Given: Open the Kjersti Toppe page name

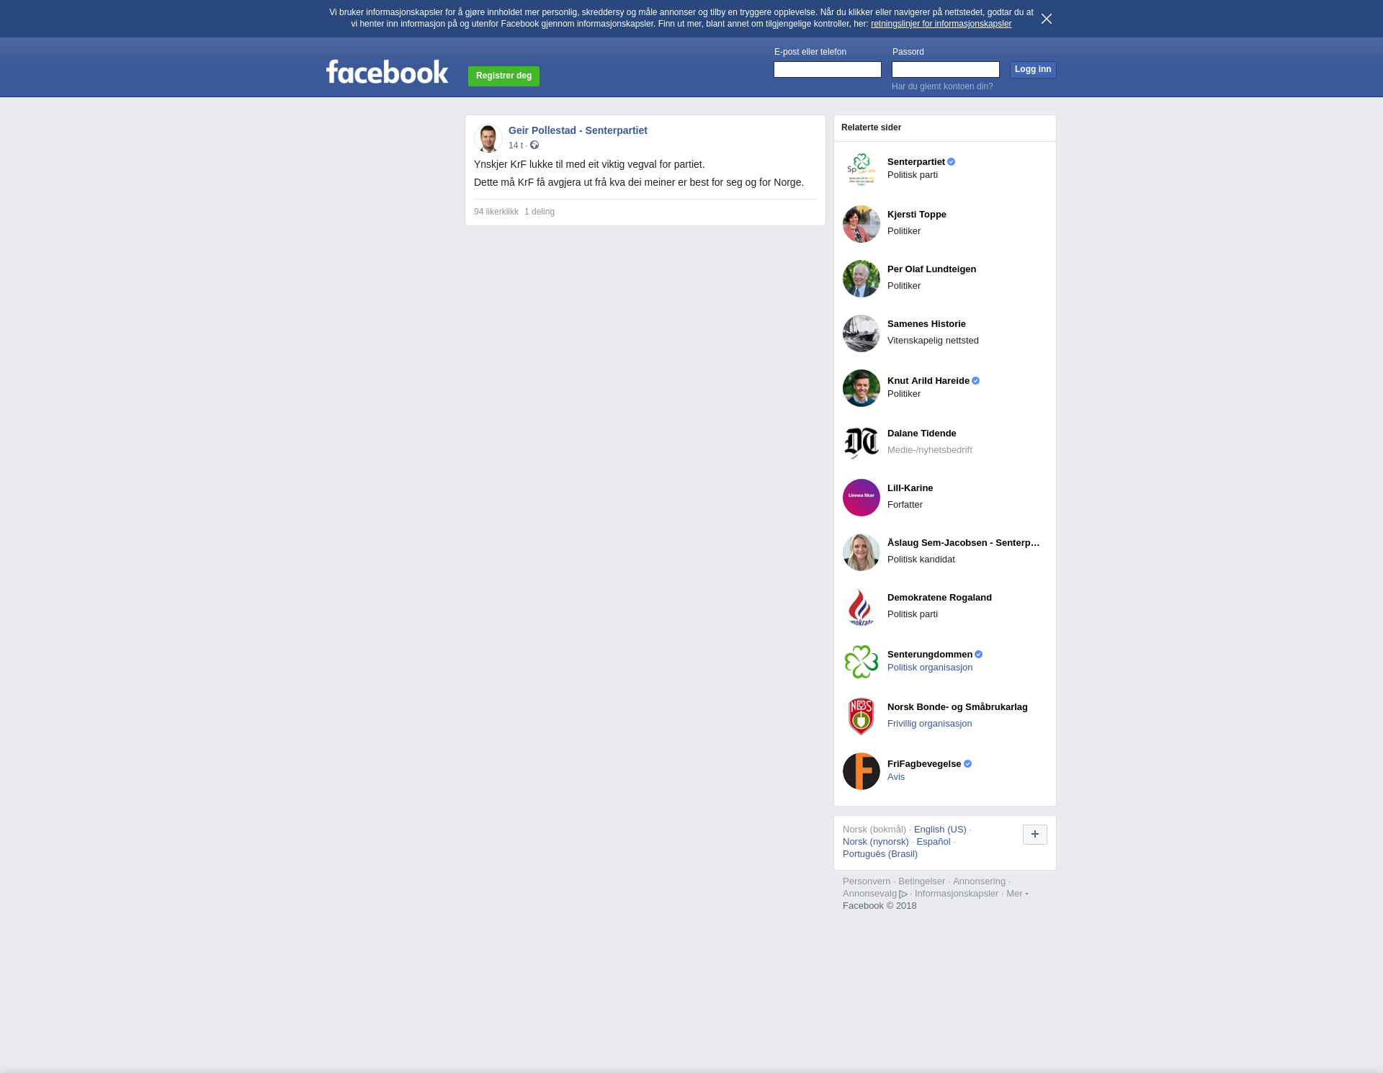Looking at the screenshot, I should (x=917, y=215).
